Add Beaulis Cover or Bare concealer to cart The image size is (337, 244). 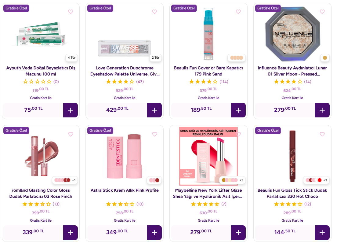point(238,110)
